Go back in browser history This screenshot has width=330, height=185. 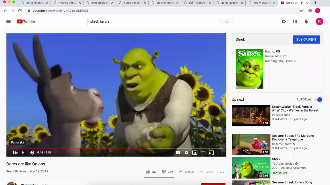click(x=5, y=11)
